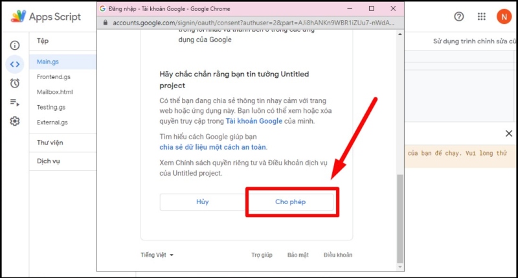Open the Overview info icon in sidebar

tap(14, 45)
